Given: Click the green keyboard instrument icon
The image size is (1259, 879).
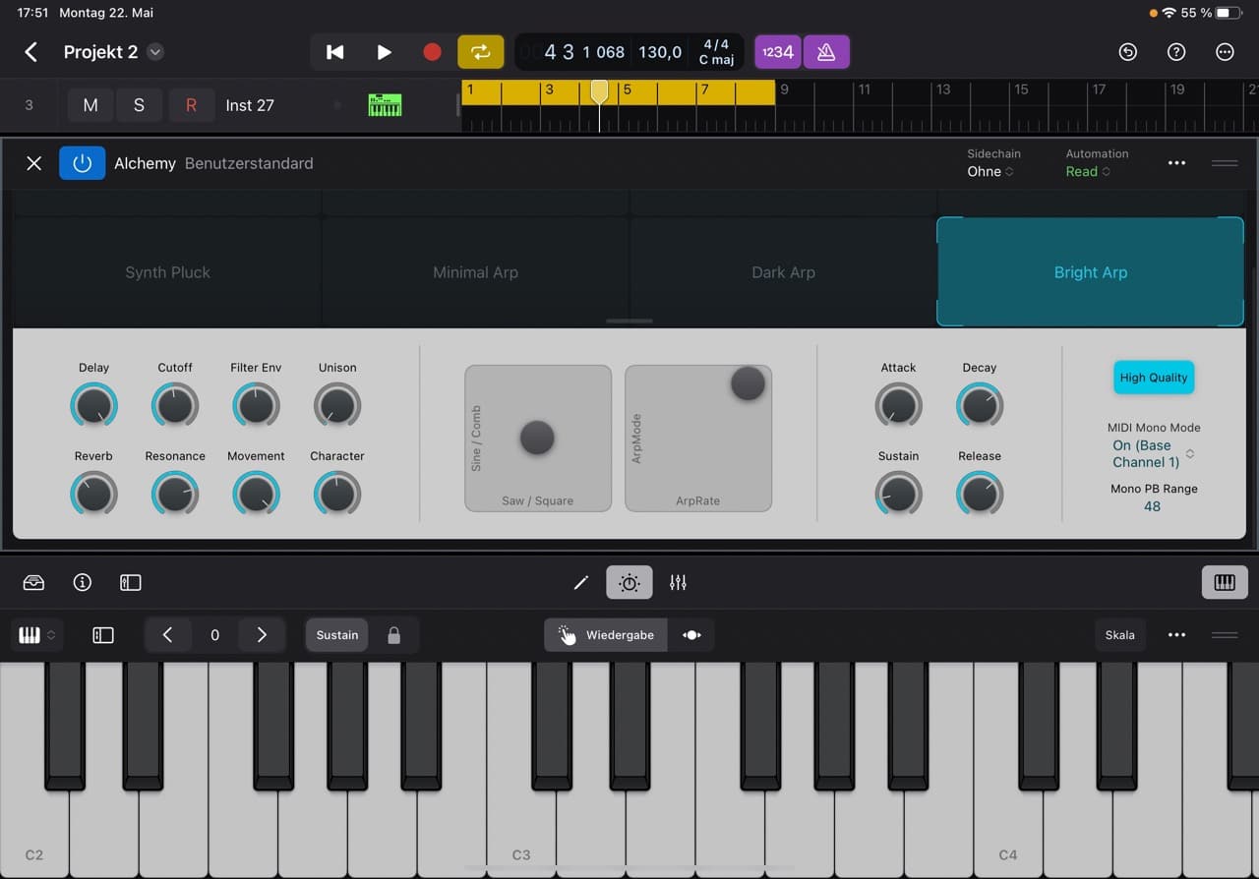Looking at the screenshot, I should coord(385,105).
